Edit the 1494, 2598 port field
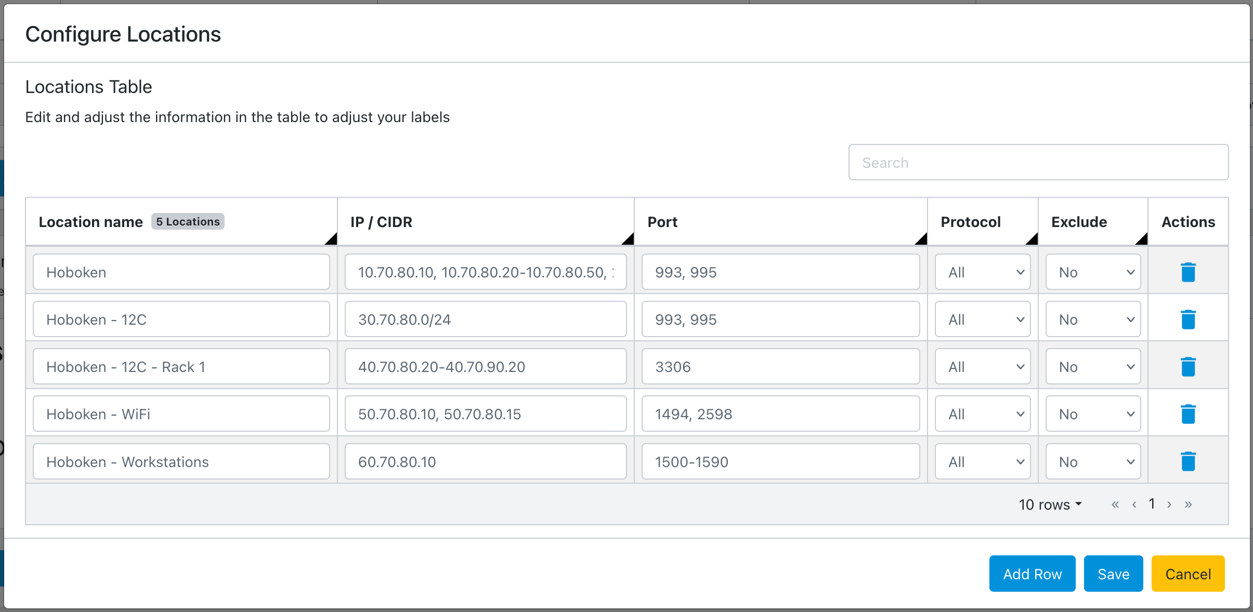Viewport: 1253px width, 612px height. pyautogui.click(x=781, y=414)
